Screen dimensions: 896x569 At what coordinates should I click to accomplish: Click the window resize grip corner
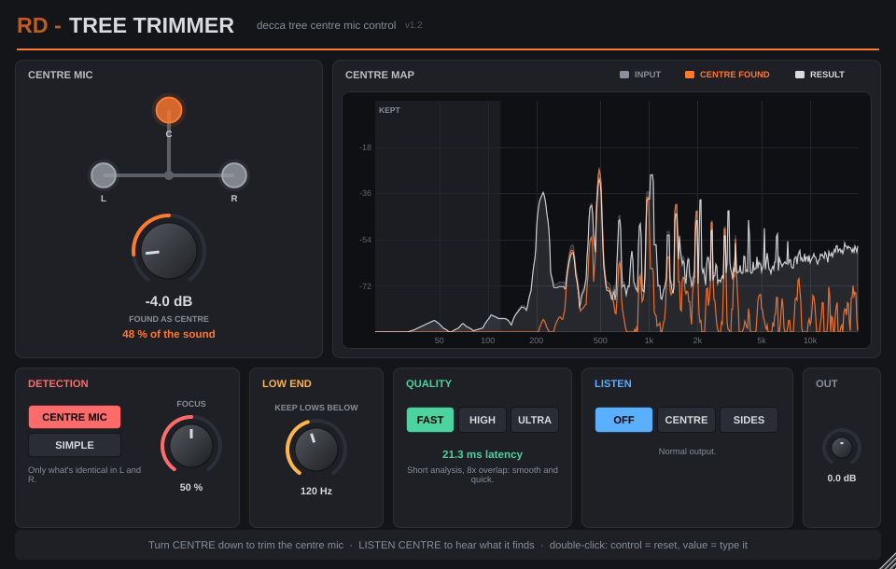click(x=889, y=562)
